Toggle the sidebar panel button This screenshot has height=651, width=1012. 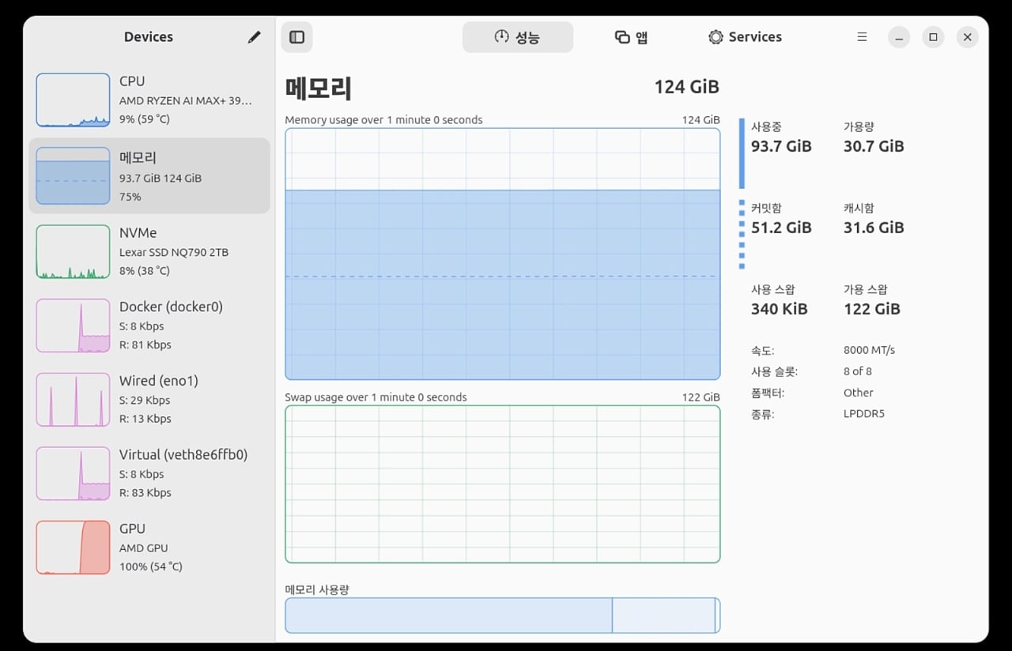tap(297, 37)
